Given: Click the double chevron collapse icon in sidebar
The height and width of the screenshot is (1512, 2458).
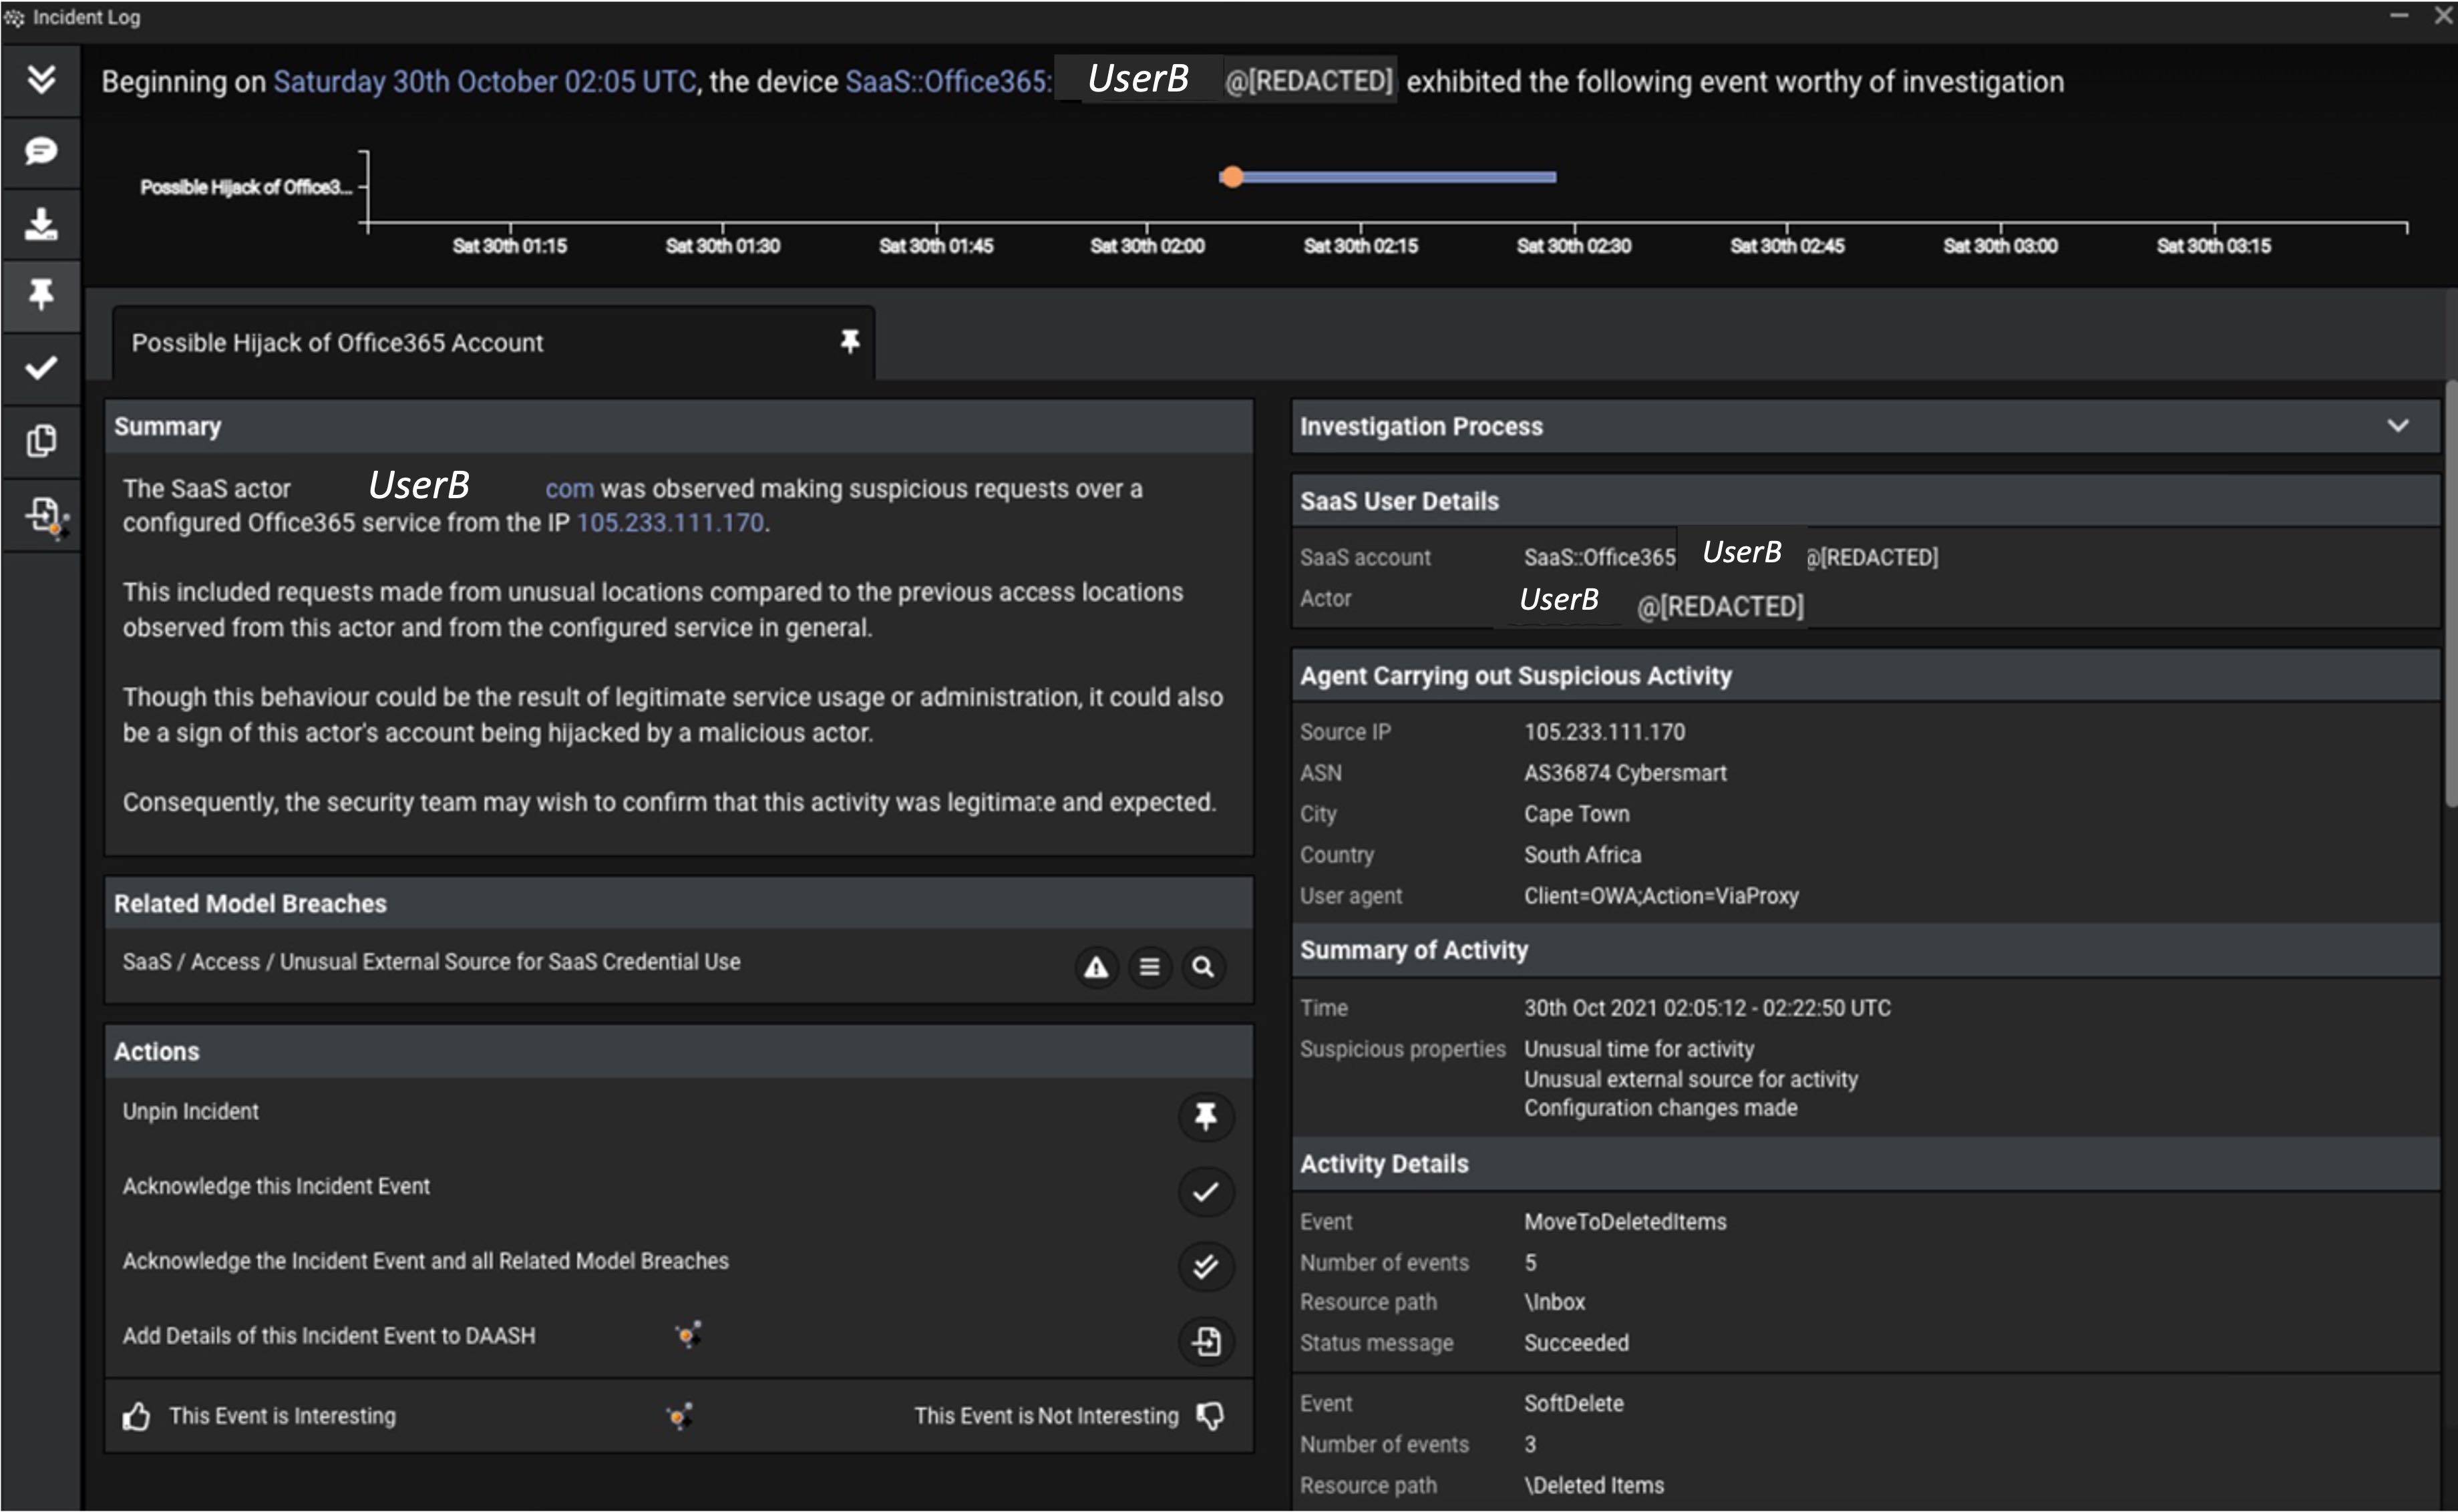Looking at the screenshot, I should (41, 79).
